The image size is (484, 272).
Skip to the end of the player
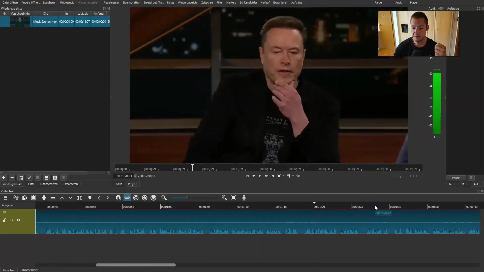point(273,176)
